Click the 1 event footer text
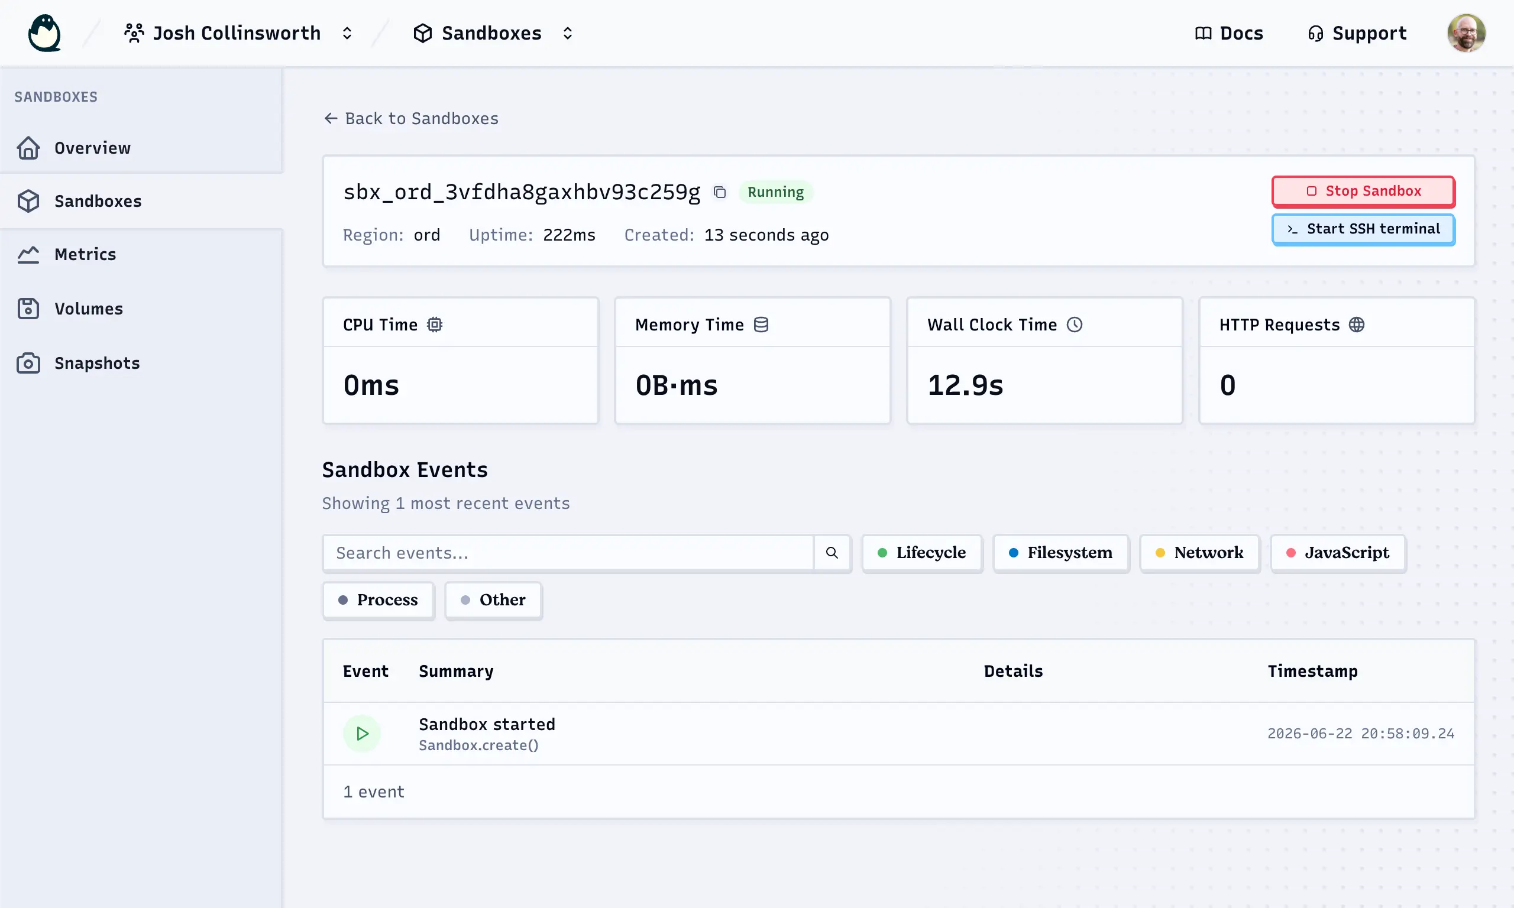 point(374,791)
